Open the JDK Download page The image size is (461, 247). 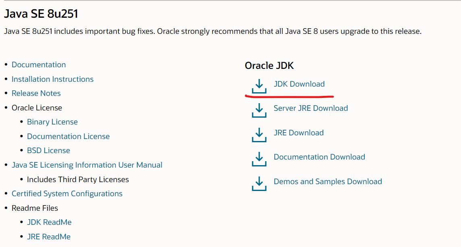(299, 84)
